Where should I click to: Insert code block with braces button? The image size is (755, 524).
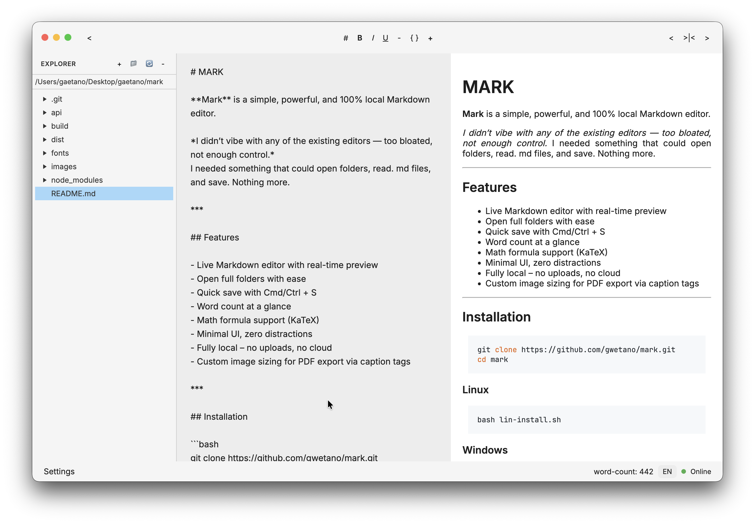click(414, 38)
